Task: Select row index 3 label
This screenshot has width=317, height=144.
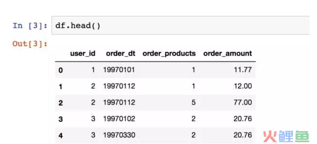Action: [60, 119]
